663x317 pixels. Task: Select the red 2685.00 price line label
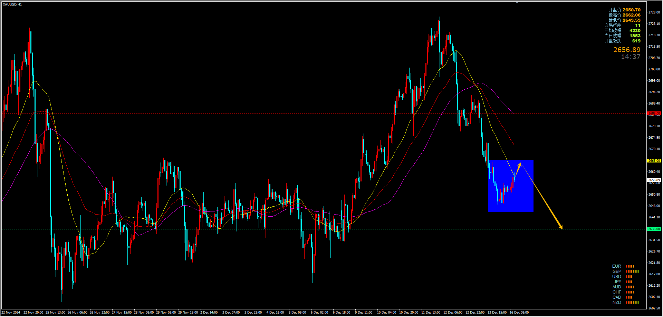[x=654, y=113]
